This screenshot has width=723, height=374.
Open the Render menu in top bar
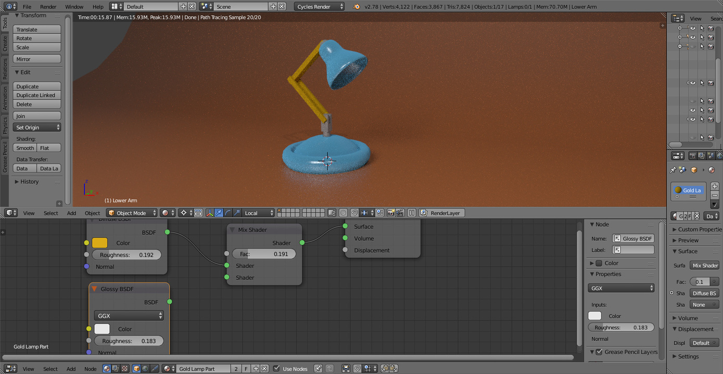48,7
